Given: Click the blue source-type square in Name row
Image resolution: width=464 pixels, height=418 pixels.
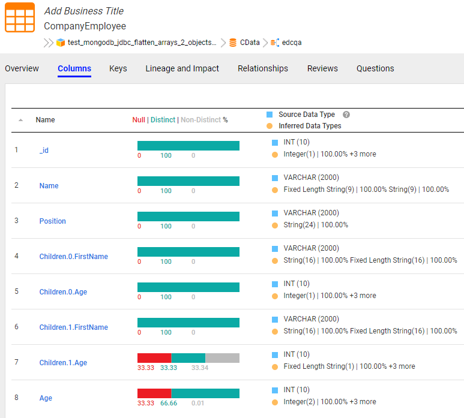Looking at the screenshot, I should click(x=275, y=178).
